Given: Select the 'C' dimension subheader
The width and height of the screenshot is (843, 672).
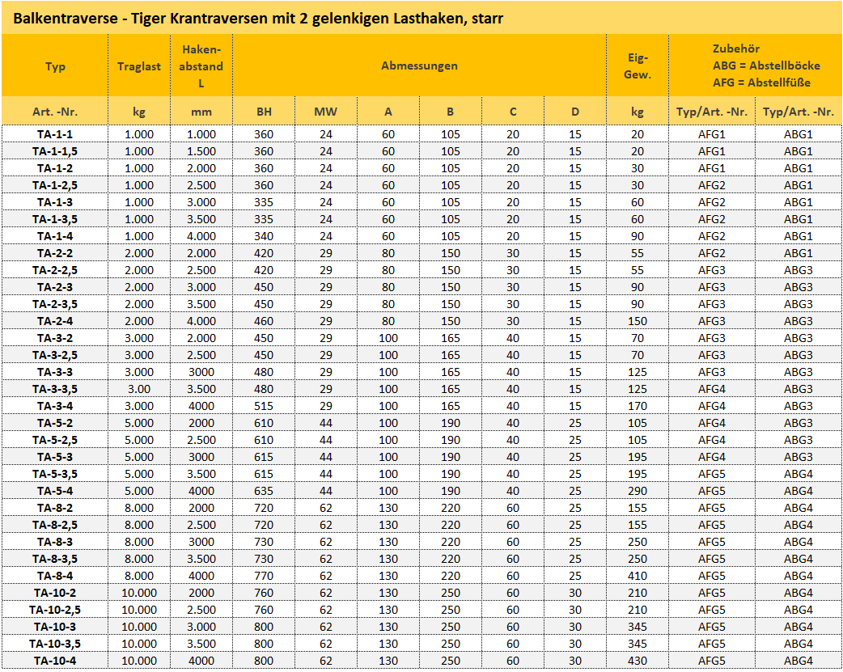Looking at the screenshot, I should pyautogui.click(x=513, y=112).
